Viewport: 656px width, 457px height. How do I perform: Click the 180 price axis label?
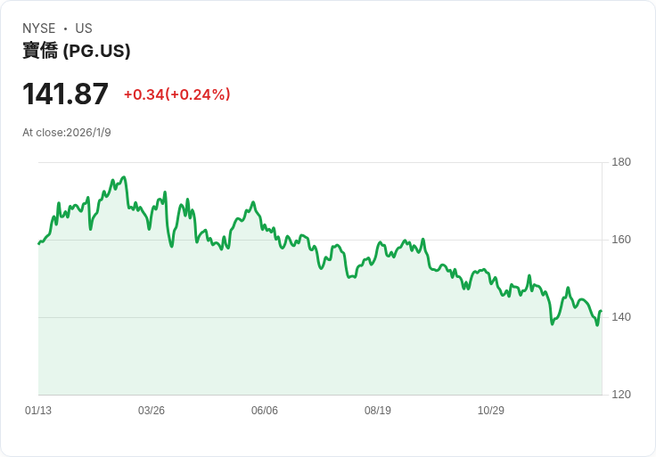point(621,162)
